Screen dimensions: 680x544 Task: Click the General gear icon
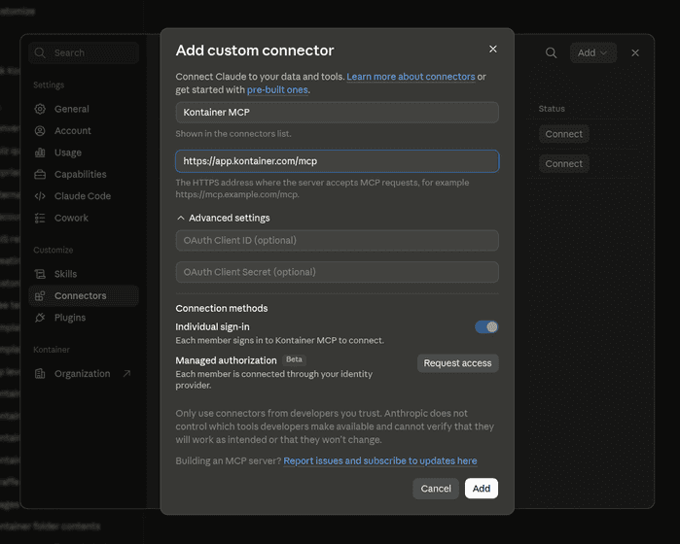[x=40, y=109]
